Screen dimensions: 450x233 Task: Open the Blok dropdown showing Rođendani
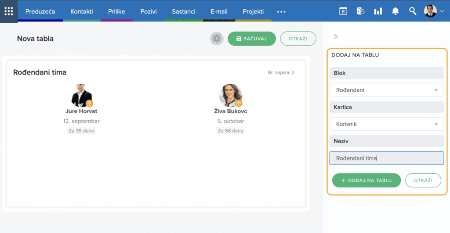(x=387, y=90)
